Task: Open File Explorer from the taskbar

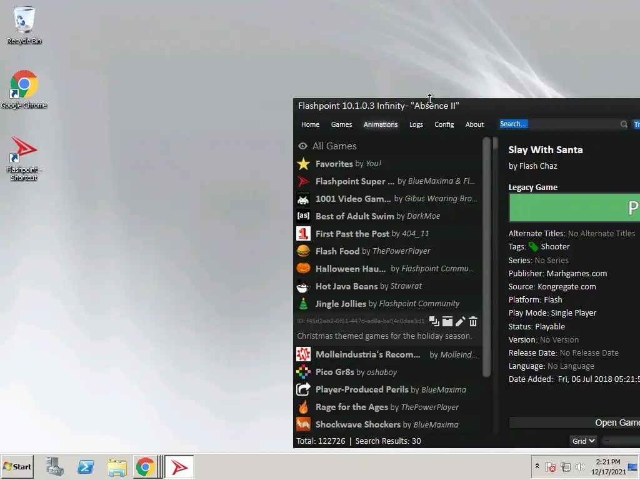Action: [117, 466]
